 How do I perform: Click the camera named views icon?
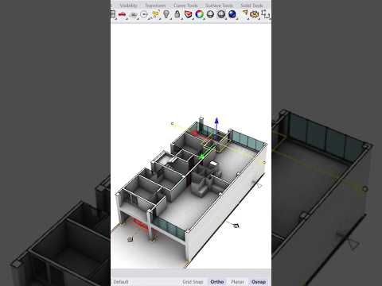click(144, 14)
